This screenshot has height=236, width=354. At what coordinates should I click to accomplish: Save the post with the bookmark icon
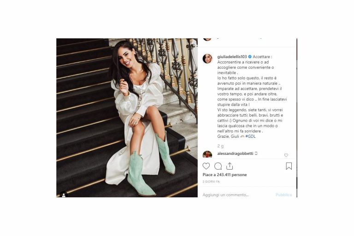(x=289, y=166)
